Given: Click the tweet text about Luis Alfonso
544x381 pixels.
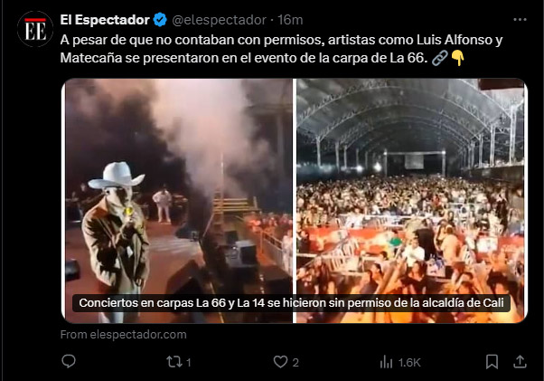Looking at the screenshot, I should click(281, 49).
